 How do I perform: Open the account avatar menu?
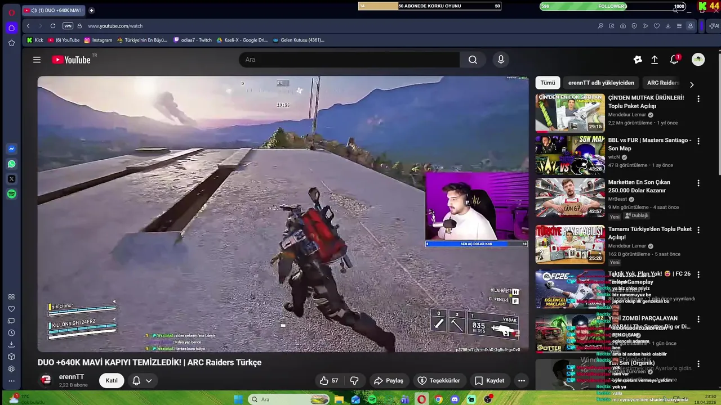(x=698, y=60)
